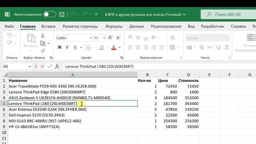Click the accounting currency format icon
Image resolution: width=256 pixels, height=144 pixels.
189,48
